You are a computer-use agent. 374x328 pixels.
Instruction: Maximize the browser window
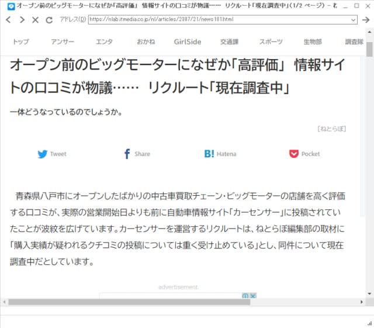(356, 6)
